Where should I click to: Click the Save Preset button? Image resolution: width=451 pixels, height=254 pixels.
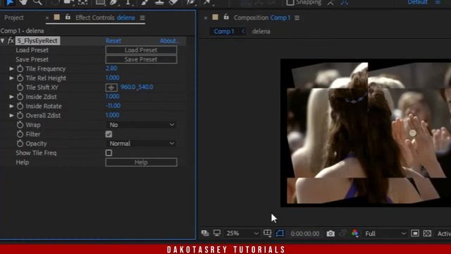coord(141,59)
